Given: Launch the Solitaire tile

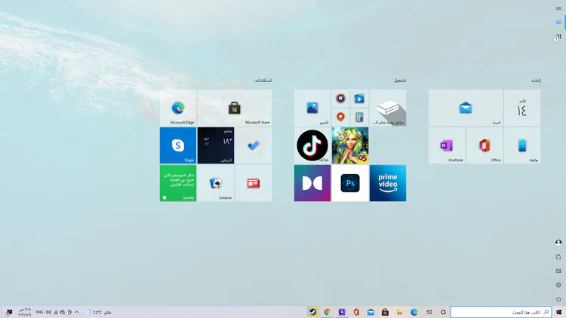Looking at the screenshot, I should coord(216,183).
